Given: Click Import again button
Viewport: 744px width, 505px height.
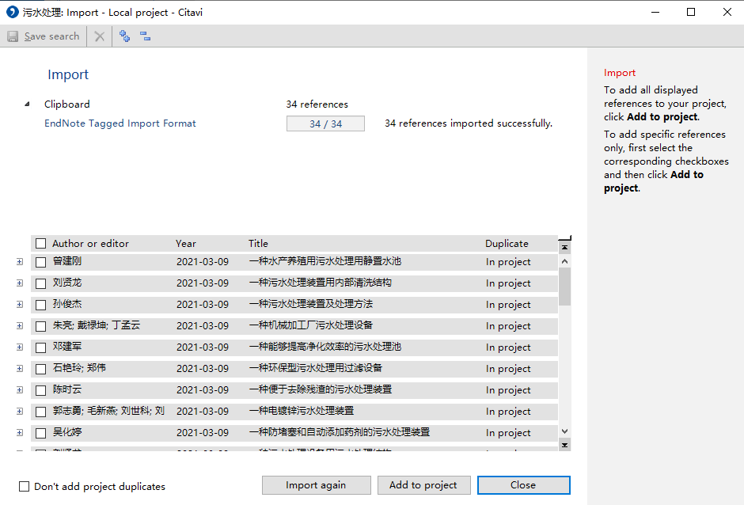Looking at the screenshot, I should click(316, 485).
